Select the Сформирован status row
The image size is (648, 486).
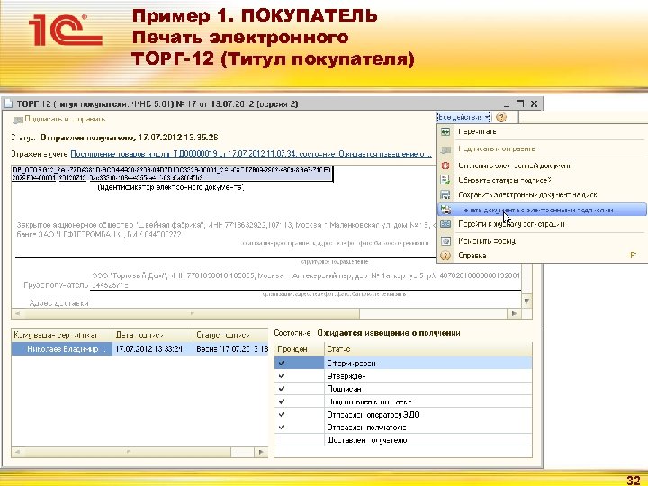[403, 364]
